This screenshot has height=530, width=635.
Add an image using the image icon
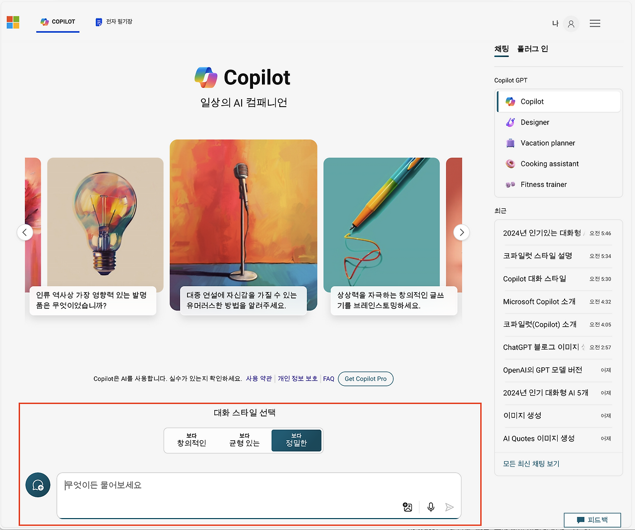point(407,507)
